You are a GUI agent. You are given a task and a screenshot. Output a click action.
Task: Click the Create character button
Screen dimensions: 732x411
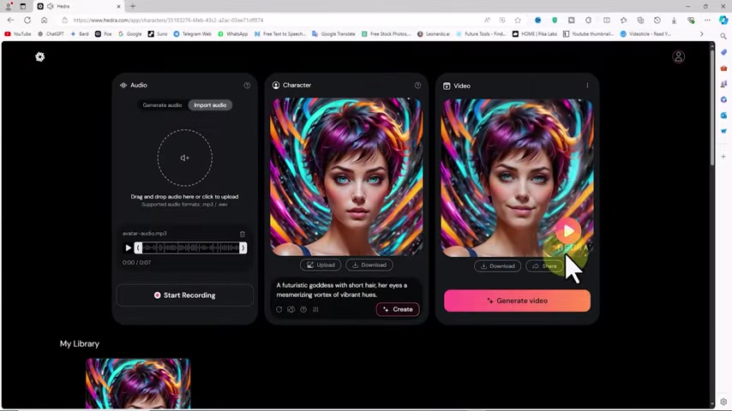[x=398, y=309]
